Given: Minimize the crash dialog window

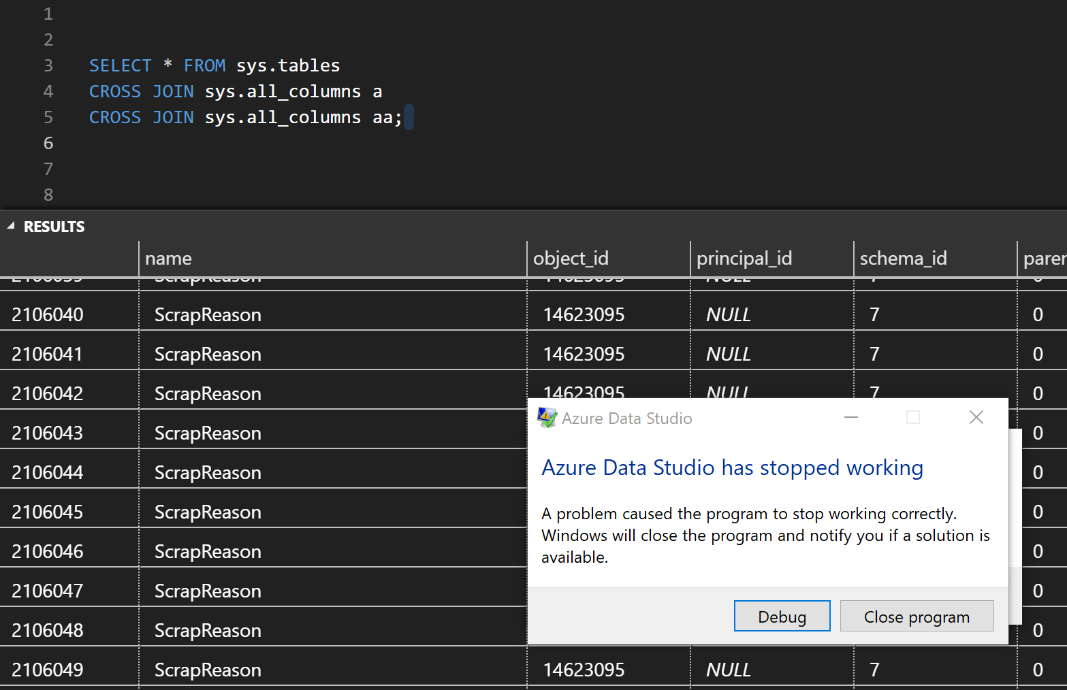Looking at the screenshot, I should [x=850, y=417].
